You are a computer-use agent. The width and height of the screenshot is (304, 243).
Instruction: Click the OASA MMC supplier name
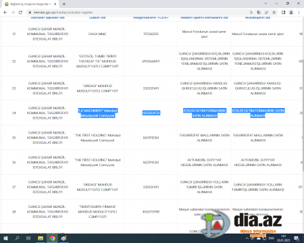point(97,34)
